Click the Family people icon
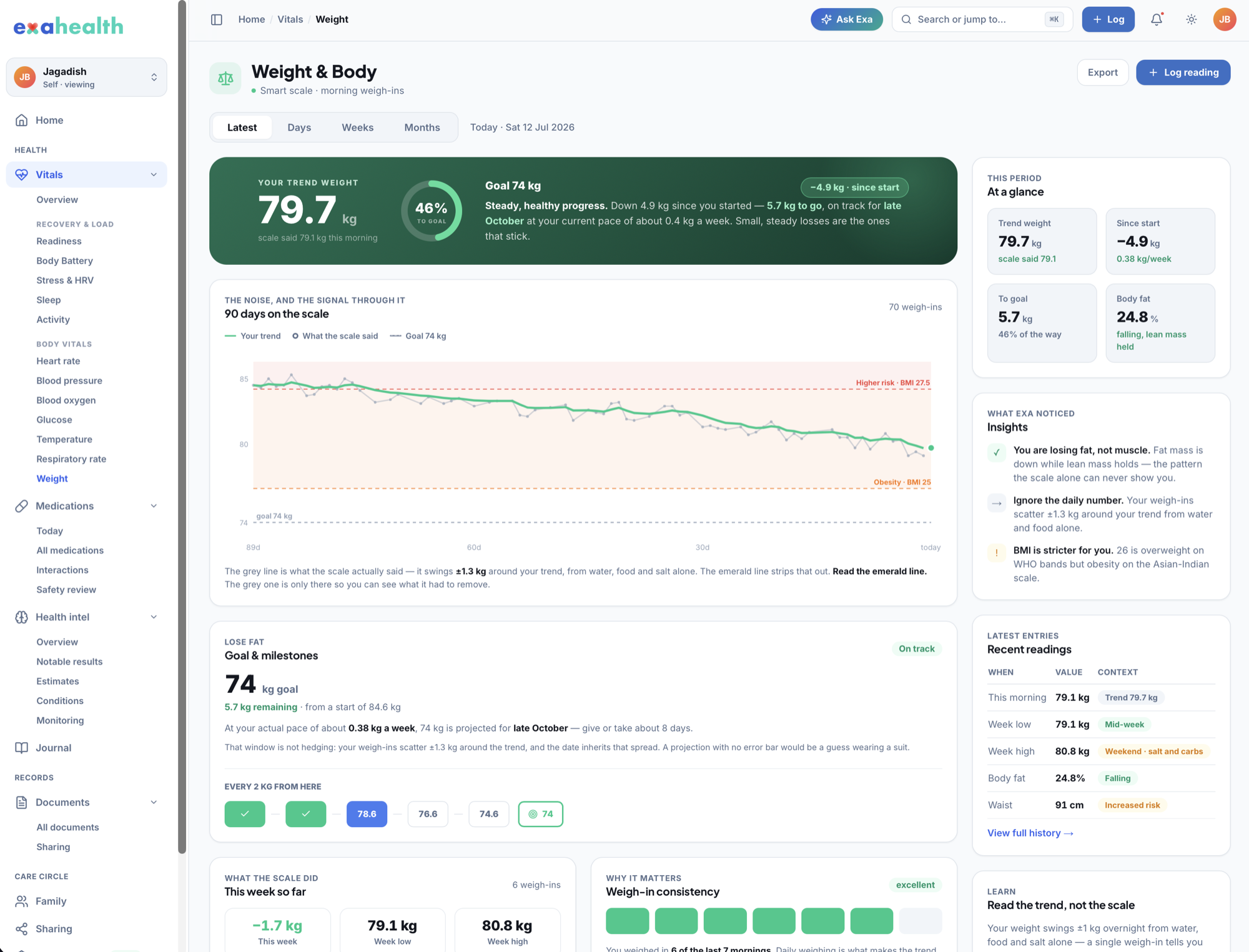1249x952 pixels. coord(22,901)
